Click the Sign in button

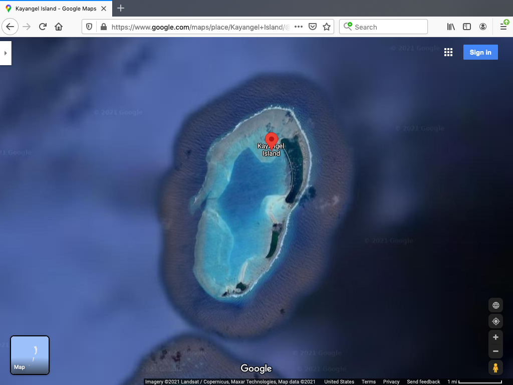pyautogui.click(x=480, y=53)
